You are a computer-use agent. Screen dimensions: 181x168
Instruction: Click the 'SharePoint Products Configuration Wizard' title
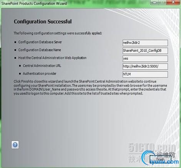coord(34,3)
